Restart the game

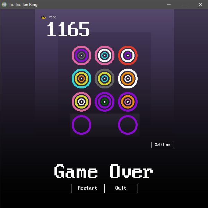pos(88,188)
